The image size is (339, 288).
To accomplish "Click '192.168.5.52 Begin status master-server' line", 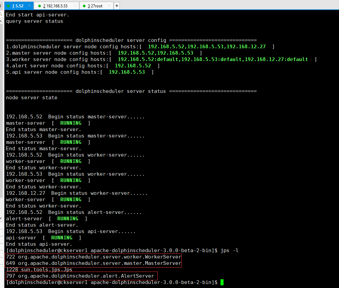I will click(x=75, y=117).
